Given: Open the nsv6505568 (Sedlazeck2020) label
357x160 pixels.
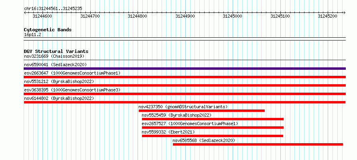Looking at the screenshot, I should [x=204, y=140].
